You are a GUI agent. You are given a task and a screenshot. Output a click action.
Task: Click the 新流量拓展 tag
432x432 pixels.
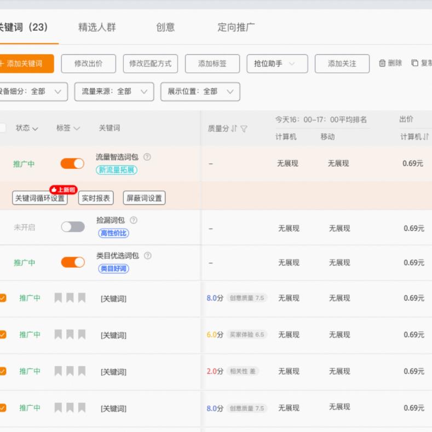point(117,170)
